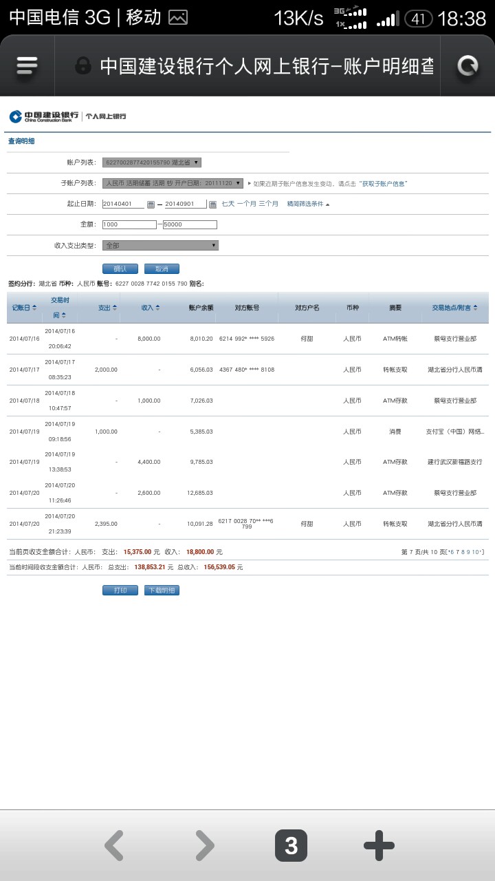Open image notification icon in status bar
Screen dimensions: 495x881
tap(178, 18)
